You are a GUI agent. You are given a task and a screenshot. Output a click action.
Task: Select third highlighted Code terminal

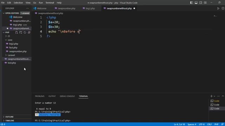(217, 108)
